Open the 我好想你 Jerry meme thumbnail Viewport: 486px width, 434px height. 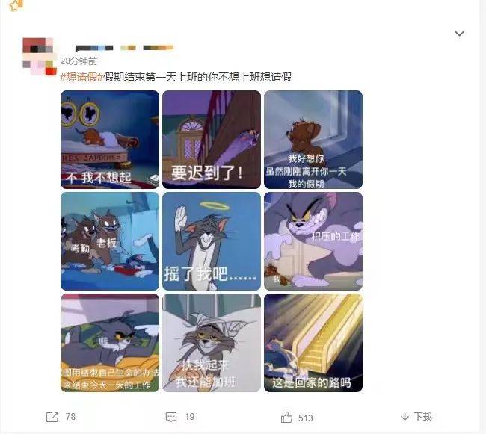[313, 140]
